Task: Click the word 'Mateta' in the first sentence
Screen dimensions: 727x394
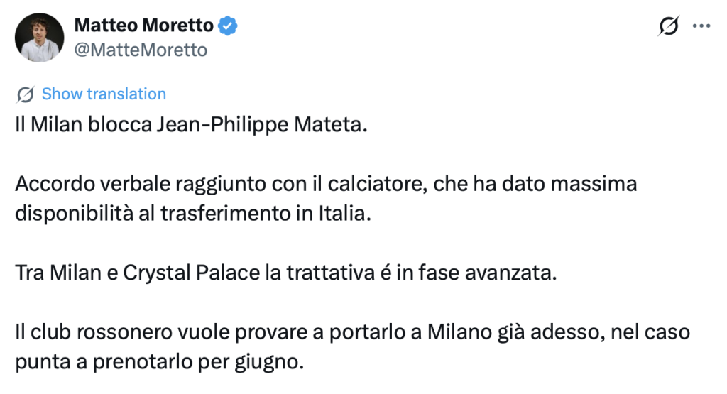Action: pyautogui.click(x=336, y=126)
